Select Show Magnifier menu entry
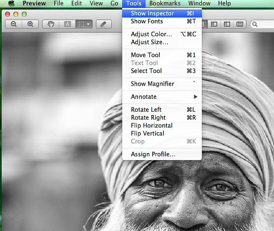 (152, 84)
